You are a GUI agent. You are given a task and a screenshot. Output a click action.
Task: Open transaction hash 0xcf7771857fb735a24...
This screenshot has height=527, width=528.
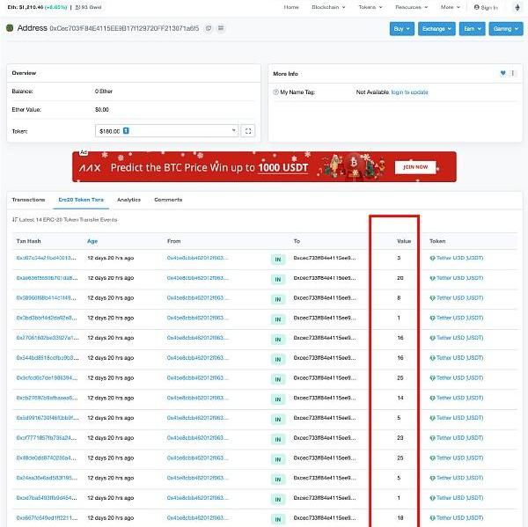point(47,438)
